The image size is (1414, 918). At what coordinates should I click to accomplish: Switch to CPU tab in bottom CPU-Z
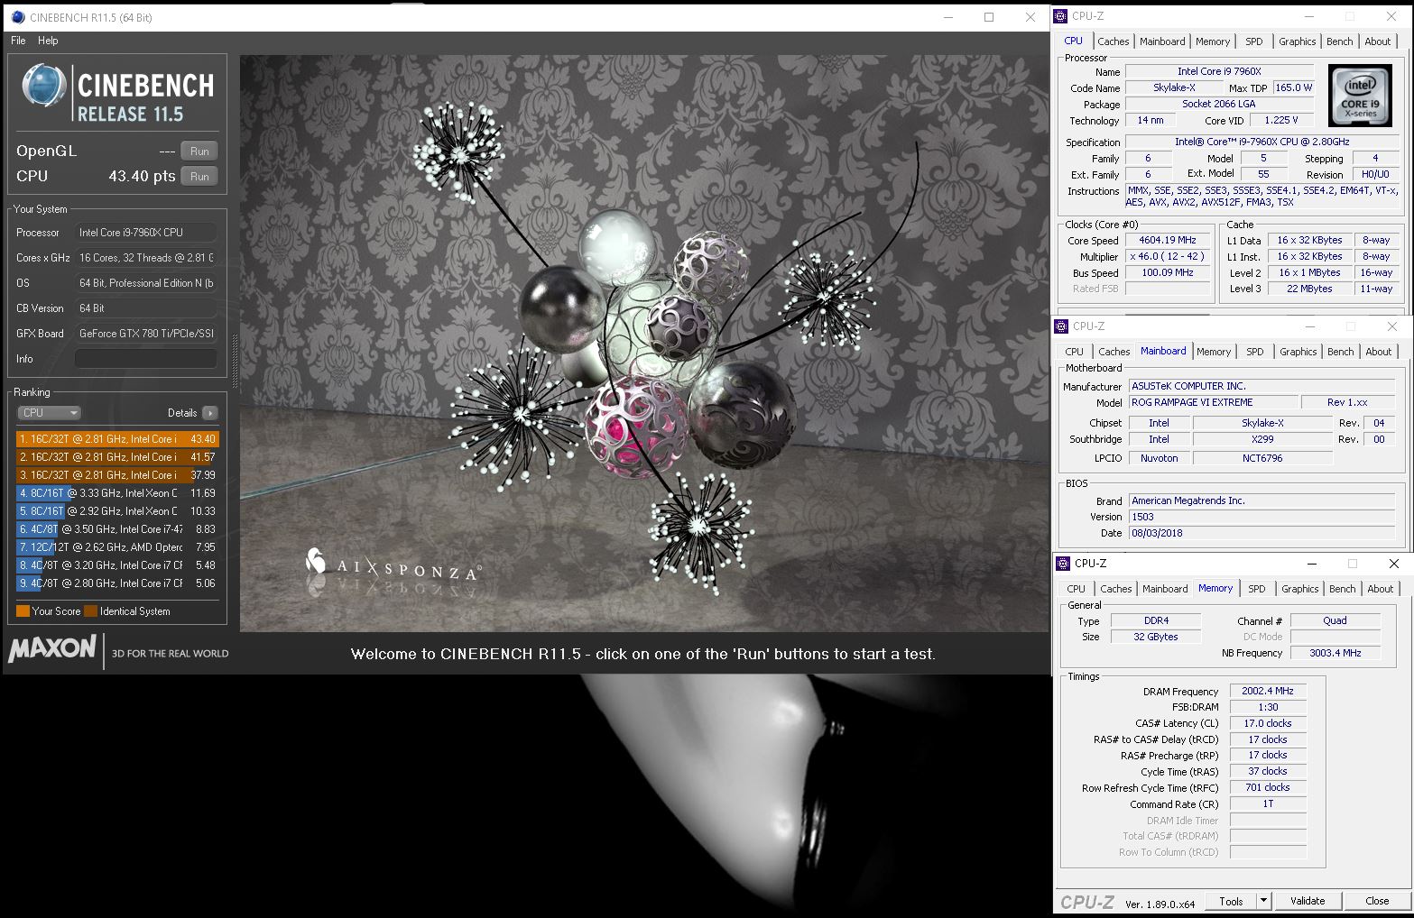click(1077, 589)
